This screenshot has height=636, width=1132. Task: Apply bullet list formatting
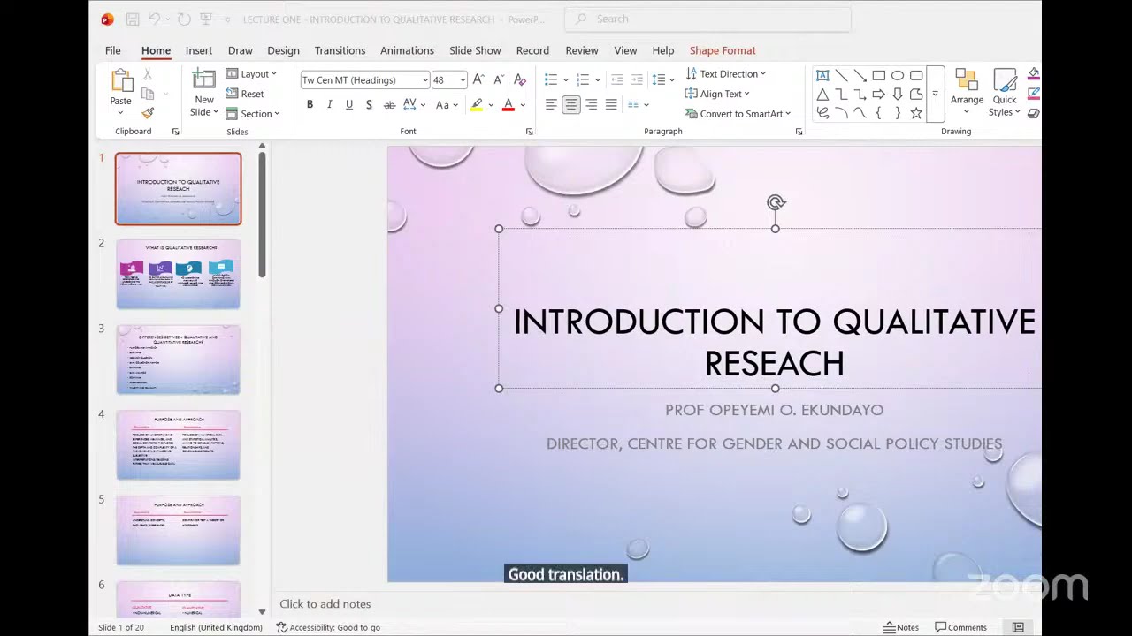click(x=551, y=80)
